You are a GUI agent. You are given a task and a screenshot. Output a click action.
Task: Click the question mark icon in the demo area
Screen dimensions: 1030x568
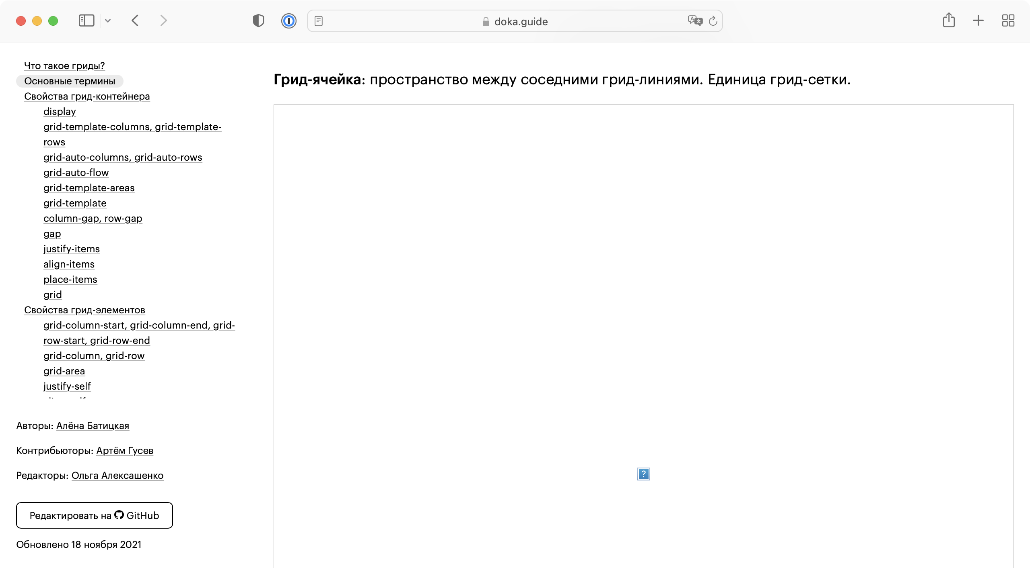(643, 474)
